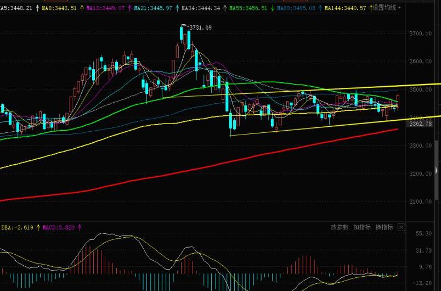Screen dimensions: 441x291
Task: Click the 55.30 MACD axis label
Action: point(422,234)
